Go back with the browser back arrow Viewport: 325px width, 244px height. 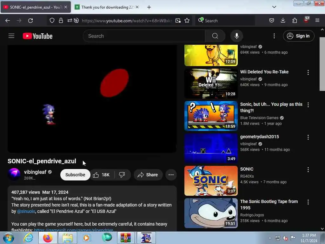8,21
